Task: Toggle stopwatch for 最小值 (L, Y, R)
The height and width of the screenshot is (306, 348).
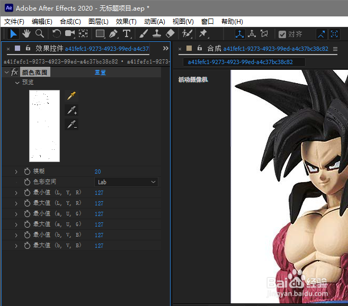Action: coord(27,193)
